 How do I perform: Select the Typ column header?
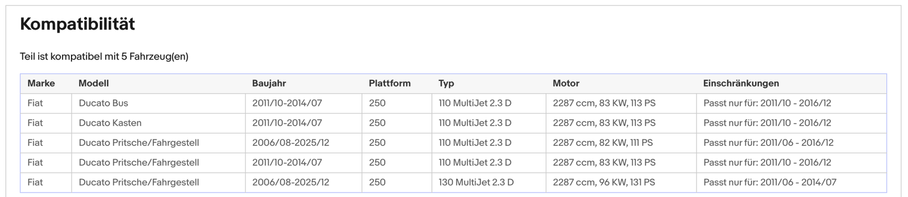[489, 84]
